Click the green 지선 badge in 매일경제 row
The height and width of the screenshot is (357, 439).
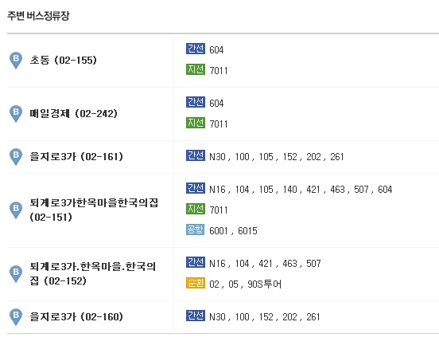tap(196, 123)
